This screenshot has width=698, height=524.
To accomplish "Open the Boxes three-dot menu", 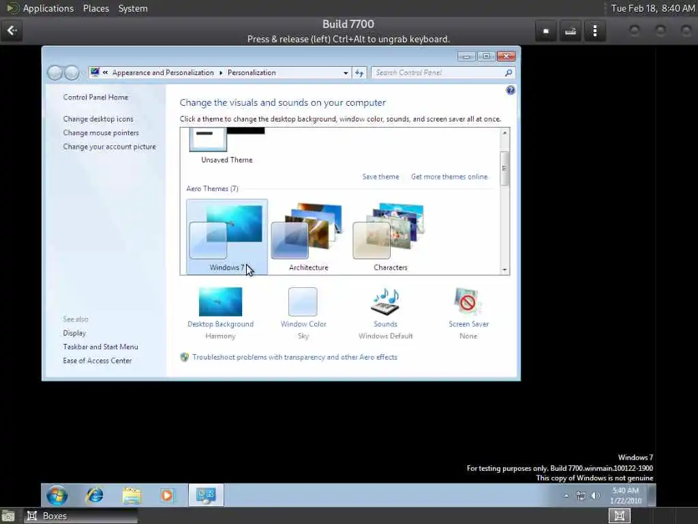I will pyautogui.click(x=594, y=31).
